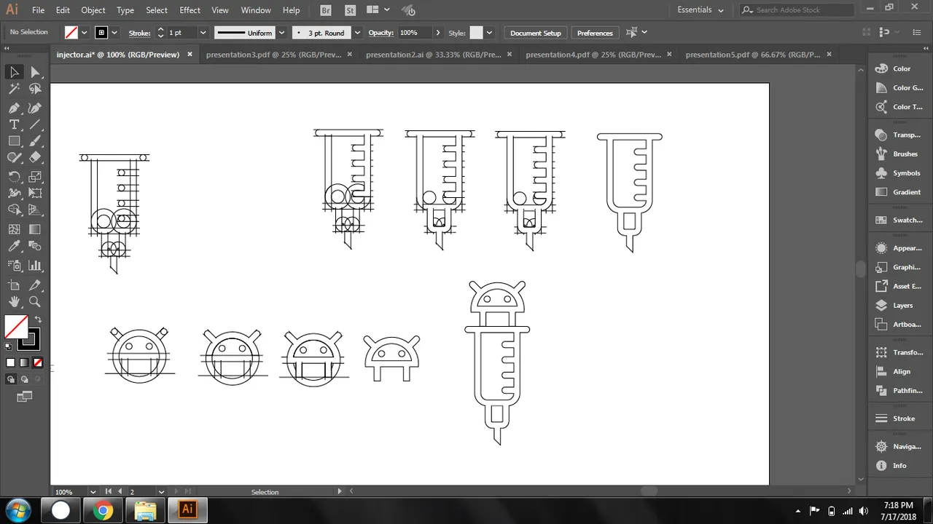Activate the Rotate tool

14,176
